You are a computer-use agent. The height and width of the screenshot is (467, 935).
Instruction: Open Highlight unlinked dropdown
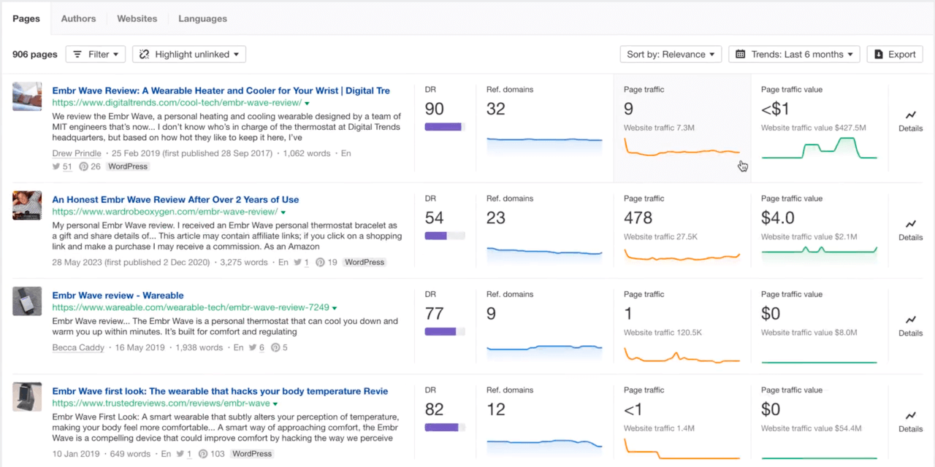pyautogui.click(x=189, y=54)
